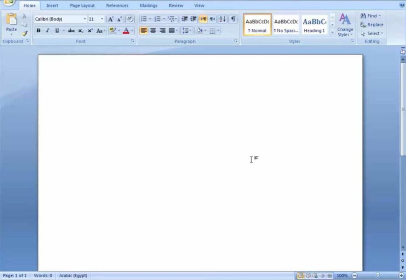The width and height of the screenshot is (406, 280).
Task: Apply the No Spacing style
Action: click(x=286, y=25)
